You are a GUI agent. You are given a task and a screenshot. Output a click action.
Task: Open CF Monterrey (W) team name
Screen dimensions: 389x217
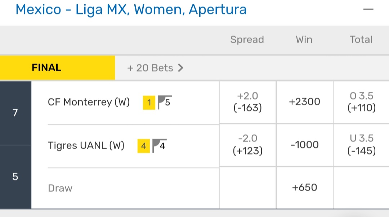pos(89,102)
